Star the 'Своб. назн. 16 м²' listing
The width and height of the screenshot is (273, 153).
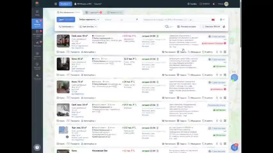tap(221, 121)
